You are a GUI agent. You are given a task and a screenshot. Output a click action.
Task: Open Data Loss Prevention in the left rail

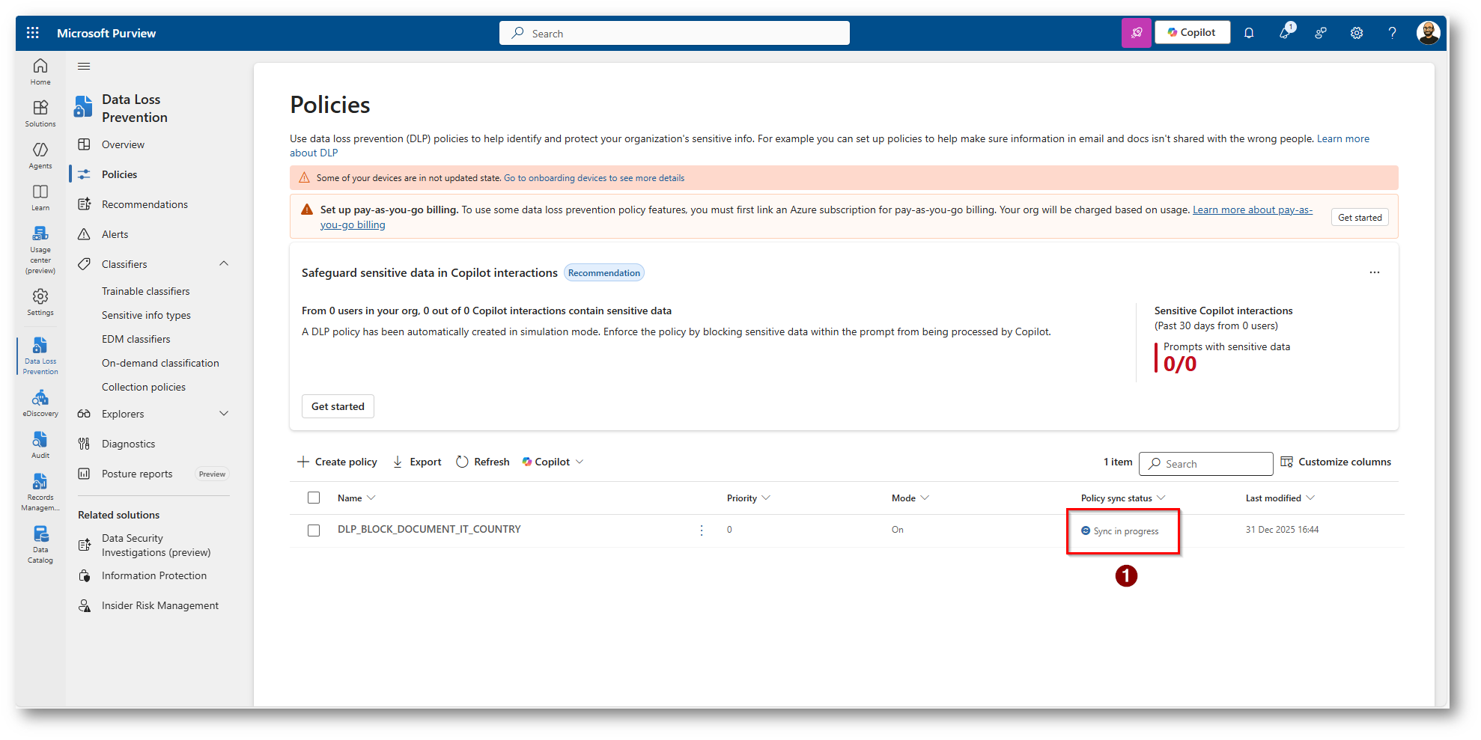pyautogui.click(x=40, y=355)
